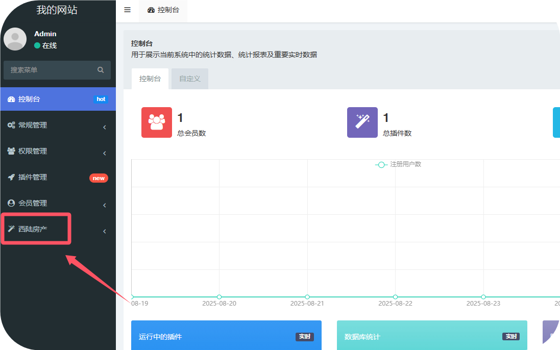Click the 实时 label on 运行中的插件 panel
The image size is (560, 350).
[x=304, y=336]
